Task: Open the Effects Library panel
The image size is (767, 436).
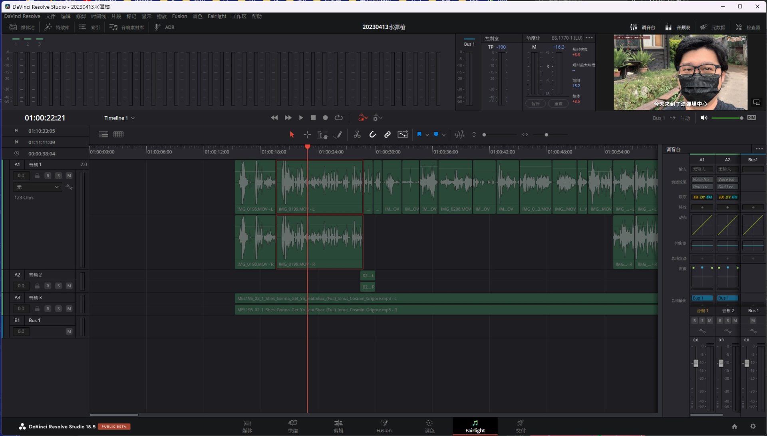Action: (x=57, y=27)
